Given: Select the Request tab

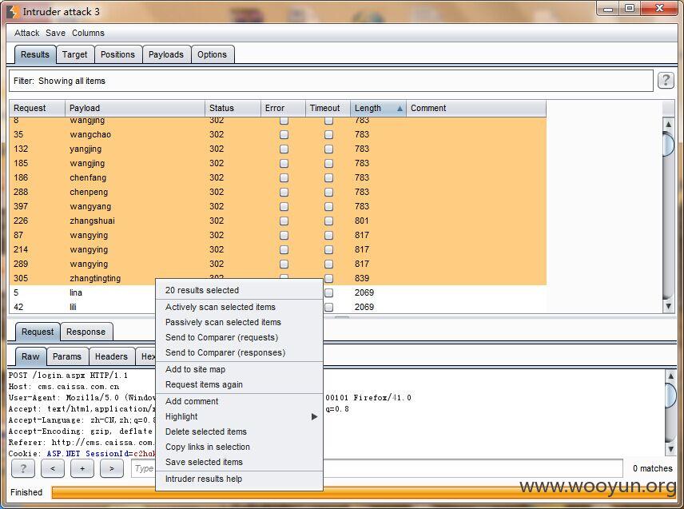Looking at the screenshot, I should pos(38,332).
